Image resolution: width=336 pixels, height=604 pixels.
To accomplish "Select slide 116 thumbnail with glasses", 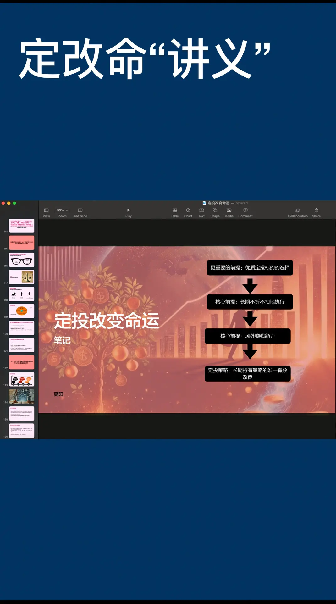I will (x=22, y=260).
